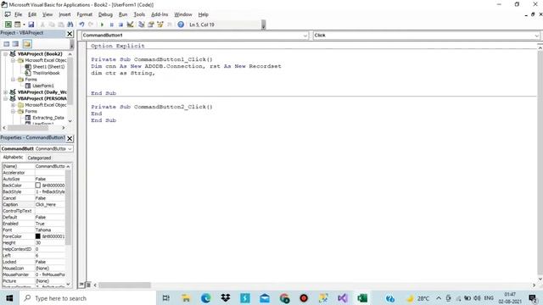Undo the last edit
Image resolution: width=543 pixels, height=305 pixels.
tap(81, 25)
